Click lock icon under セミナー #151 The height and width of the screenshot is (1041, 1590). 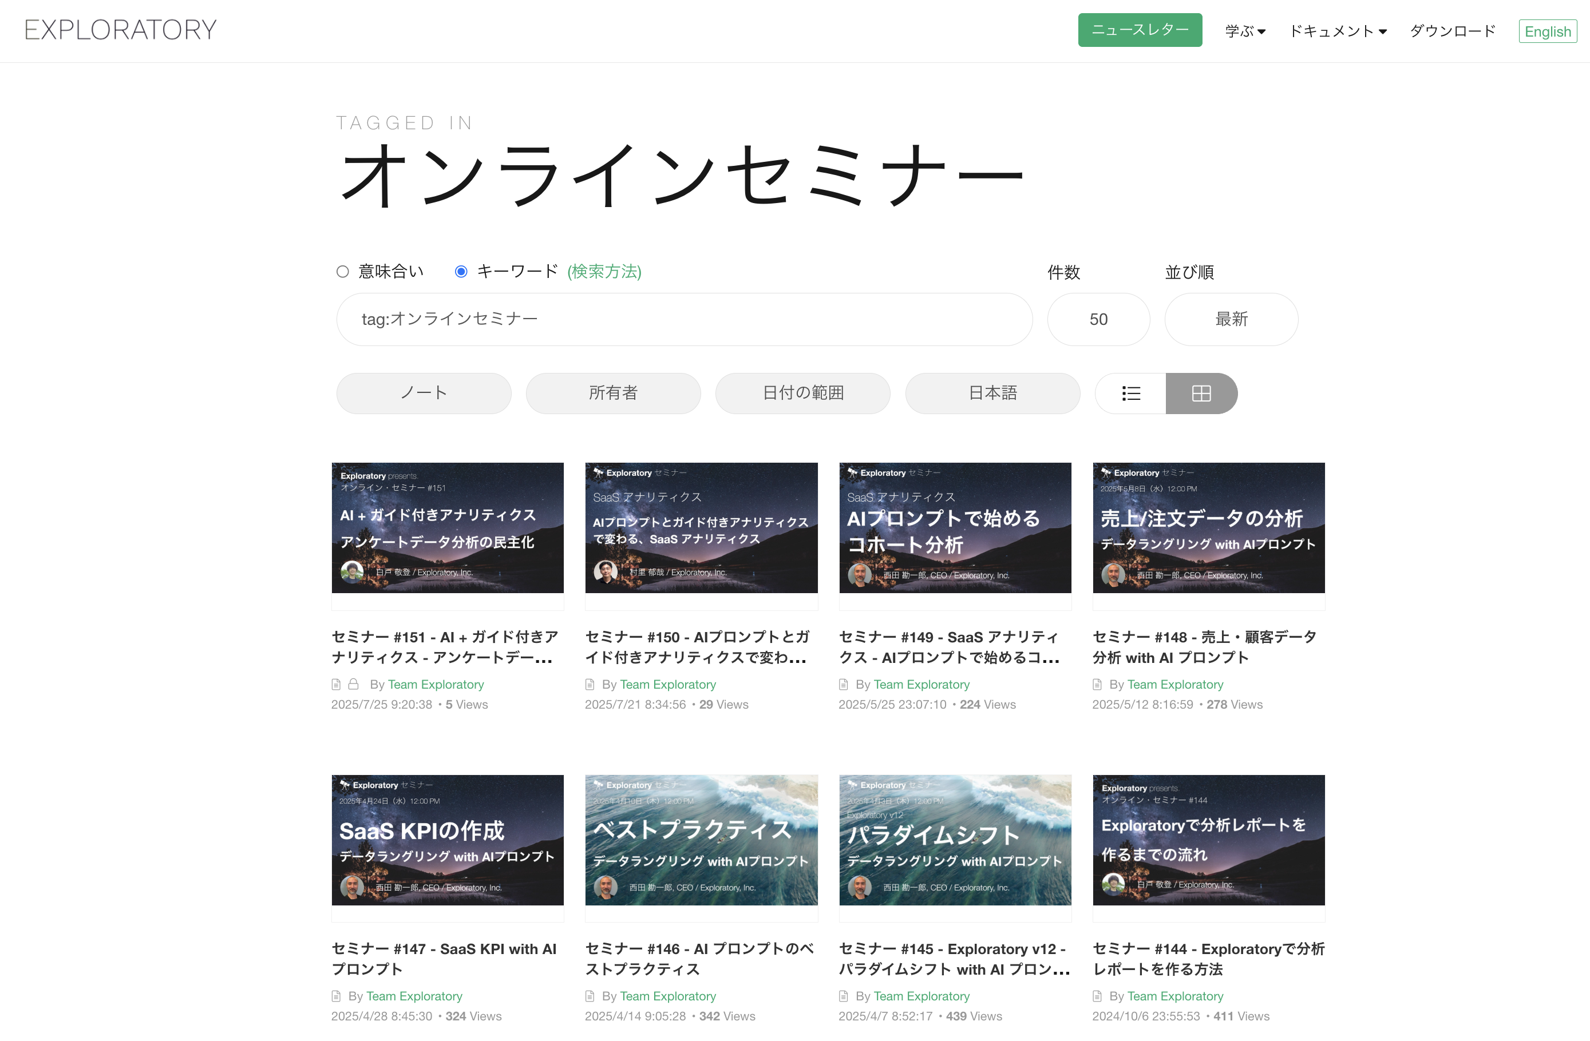click(353, 685)
